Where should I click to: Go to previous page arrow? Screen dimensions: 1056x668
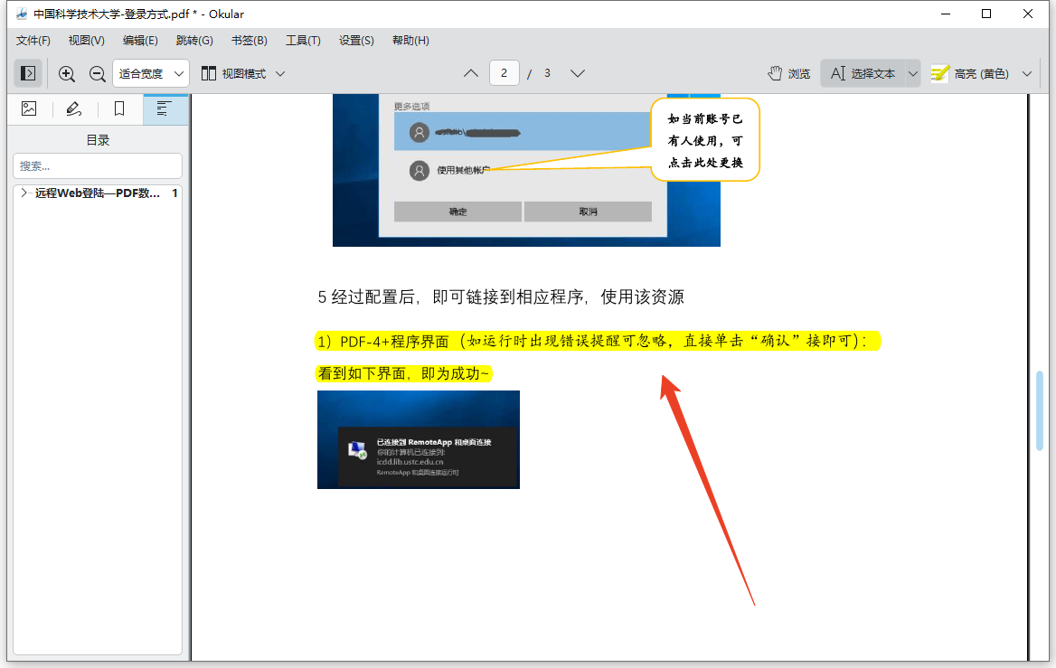471,73
